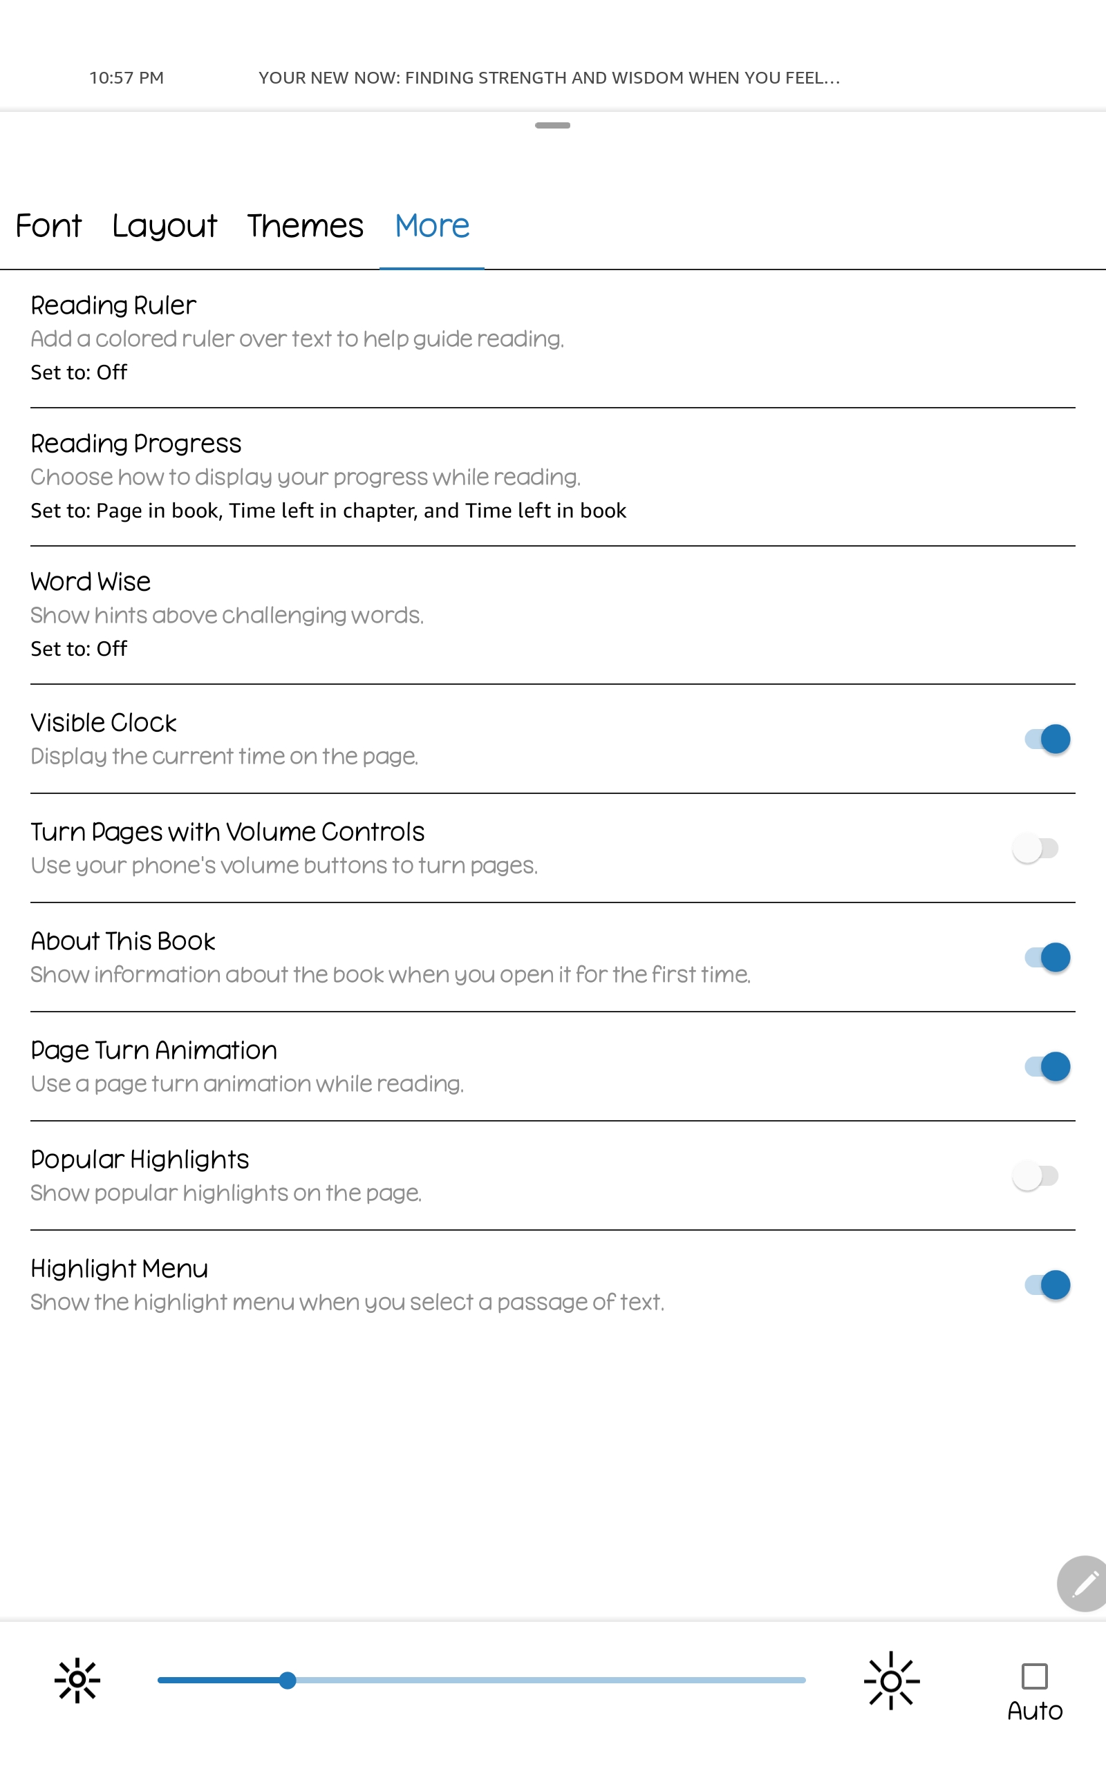Select the Layout tab
The height and width of the screenshot is (1769, 1106).
click(164, 226)
